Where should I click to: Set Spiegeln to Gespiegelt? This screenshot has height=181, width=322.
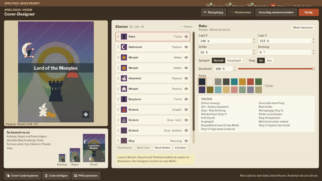click(234, 61)
